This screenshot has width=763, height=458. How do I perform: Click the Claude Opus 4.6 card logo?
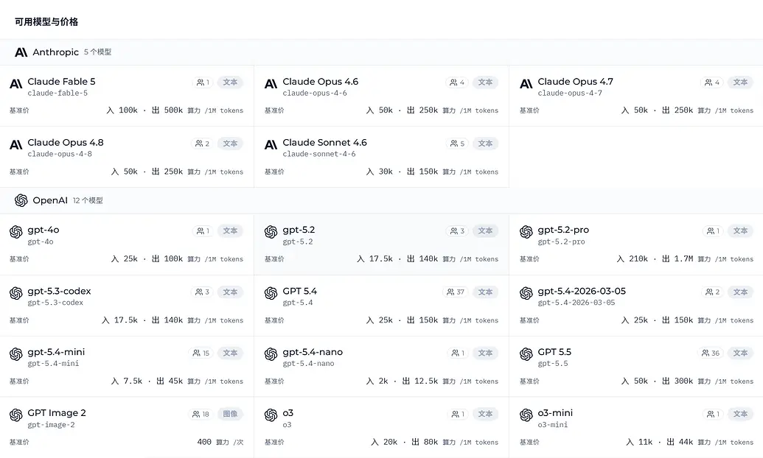271,84
